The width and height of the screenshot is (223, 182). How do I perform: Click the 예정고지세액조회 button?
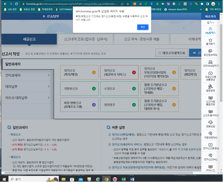click(x=172, y=53)
